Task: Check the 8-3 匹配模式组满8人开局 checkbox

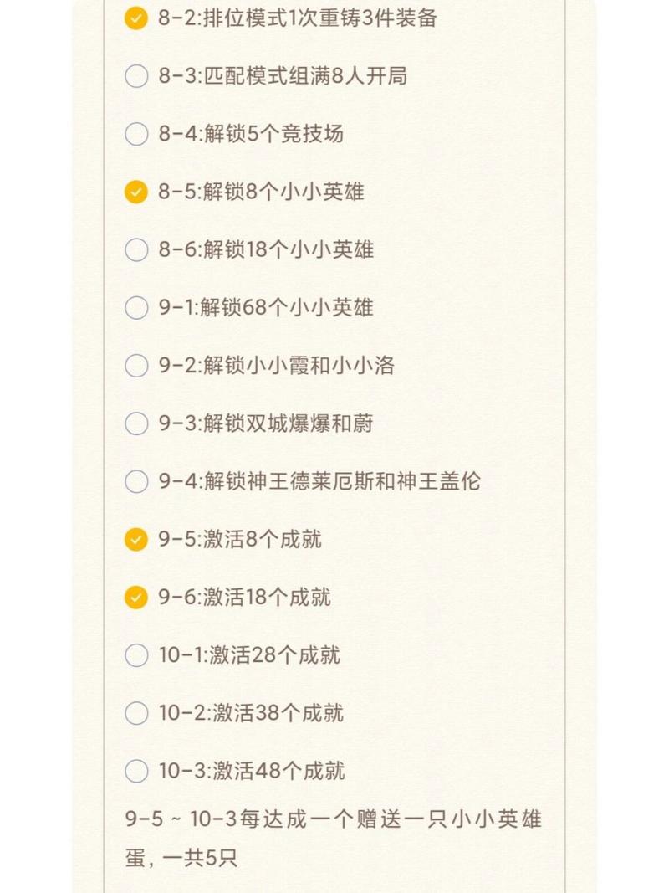Action: tap(135, 76)
